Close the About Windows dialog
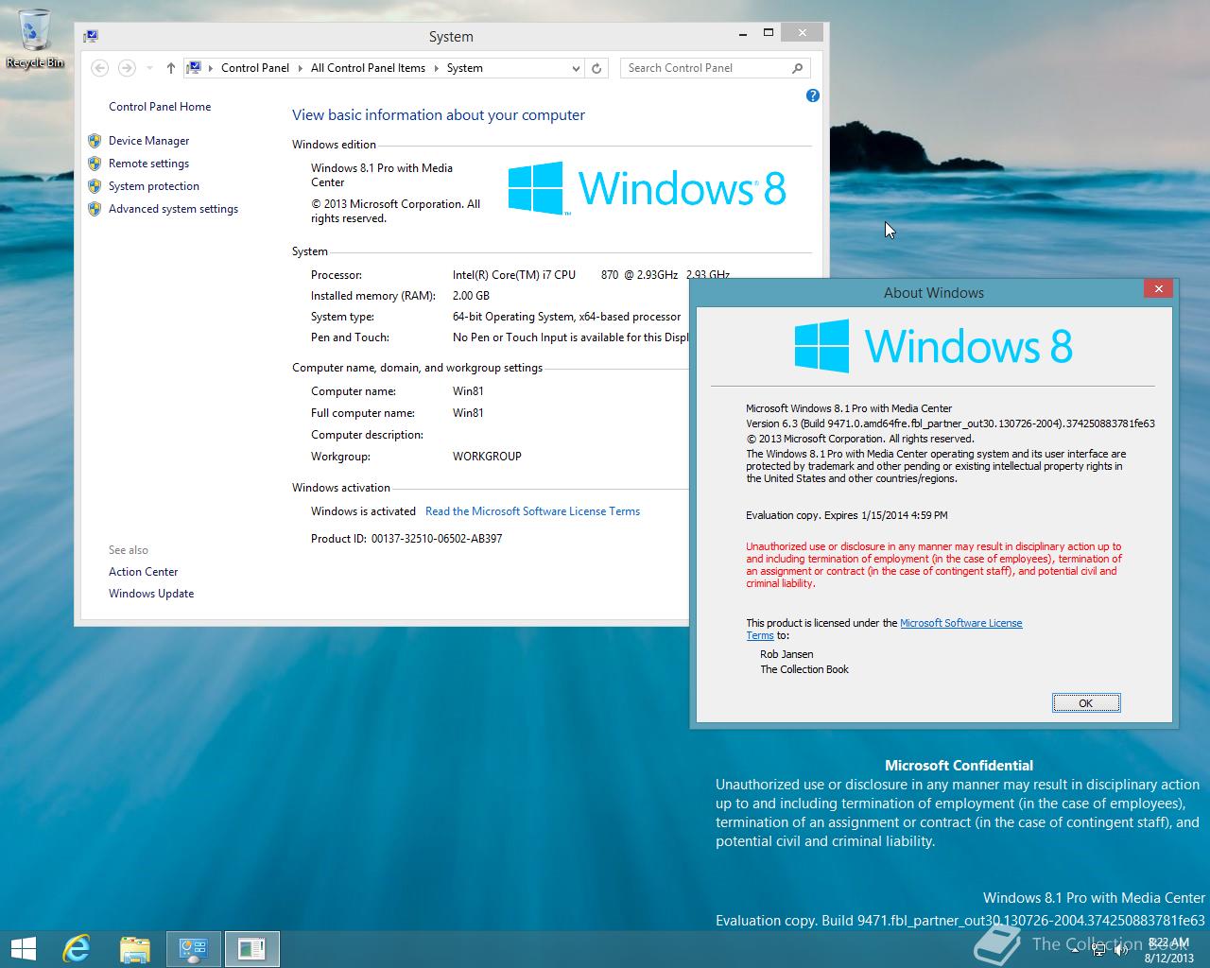 [x=1158, y=289]
